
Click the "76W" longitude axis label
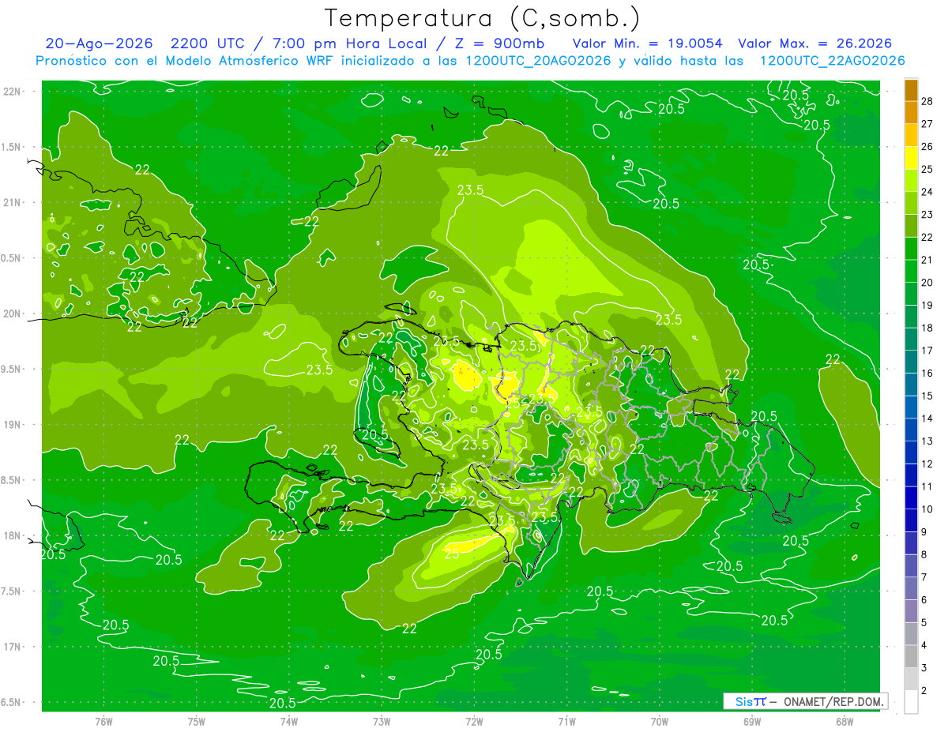pyautogui.click(x=103, y=721)
